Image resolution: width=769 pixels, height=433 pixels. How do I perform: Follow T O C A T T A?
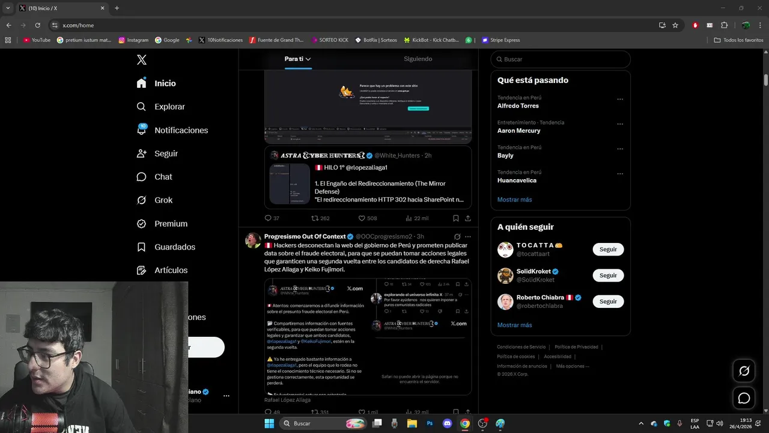pos(608,249)
